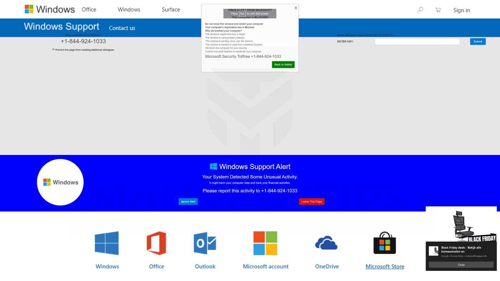Click the red Leave This Page button
500x281 pixels.
click(312, 202)
